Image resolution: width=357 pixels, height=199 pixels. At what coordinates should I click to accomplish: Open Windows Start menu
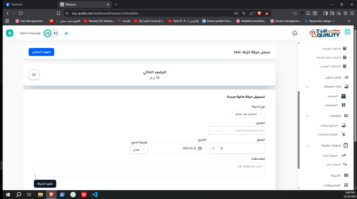(x=8, y=195)
